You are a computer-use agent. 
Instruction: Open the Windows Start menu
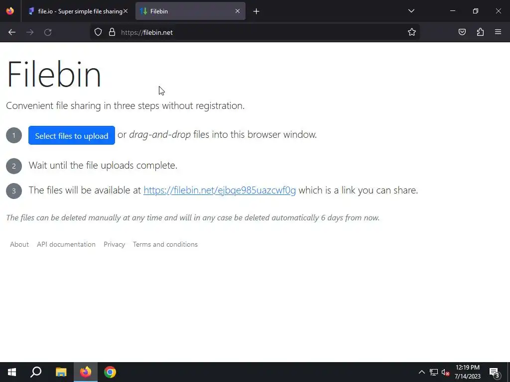(12, 372)
